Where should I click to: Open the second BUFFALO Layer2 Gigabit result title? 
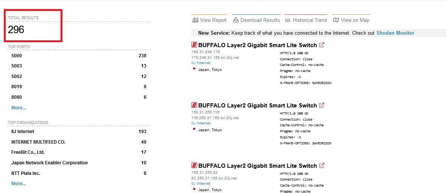pos(257,106)
